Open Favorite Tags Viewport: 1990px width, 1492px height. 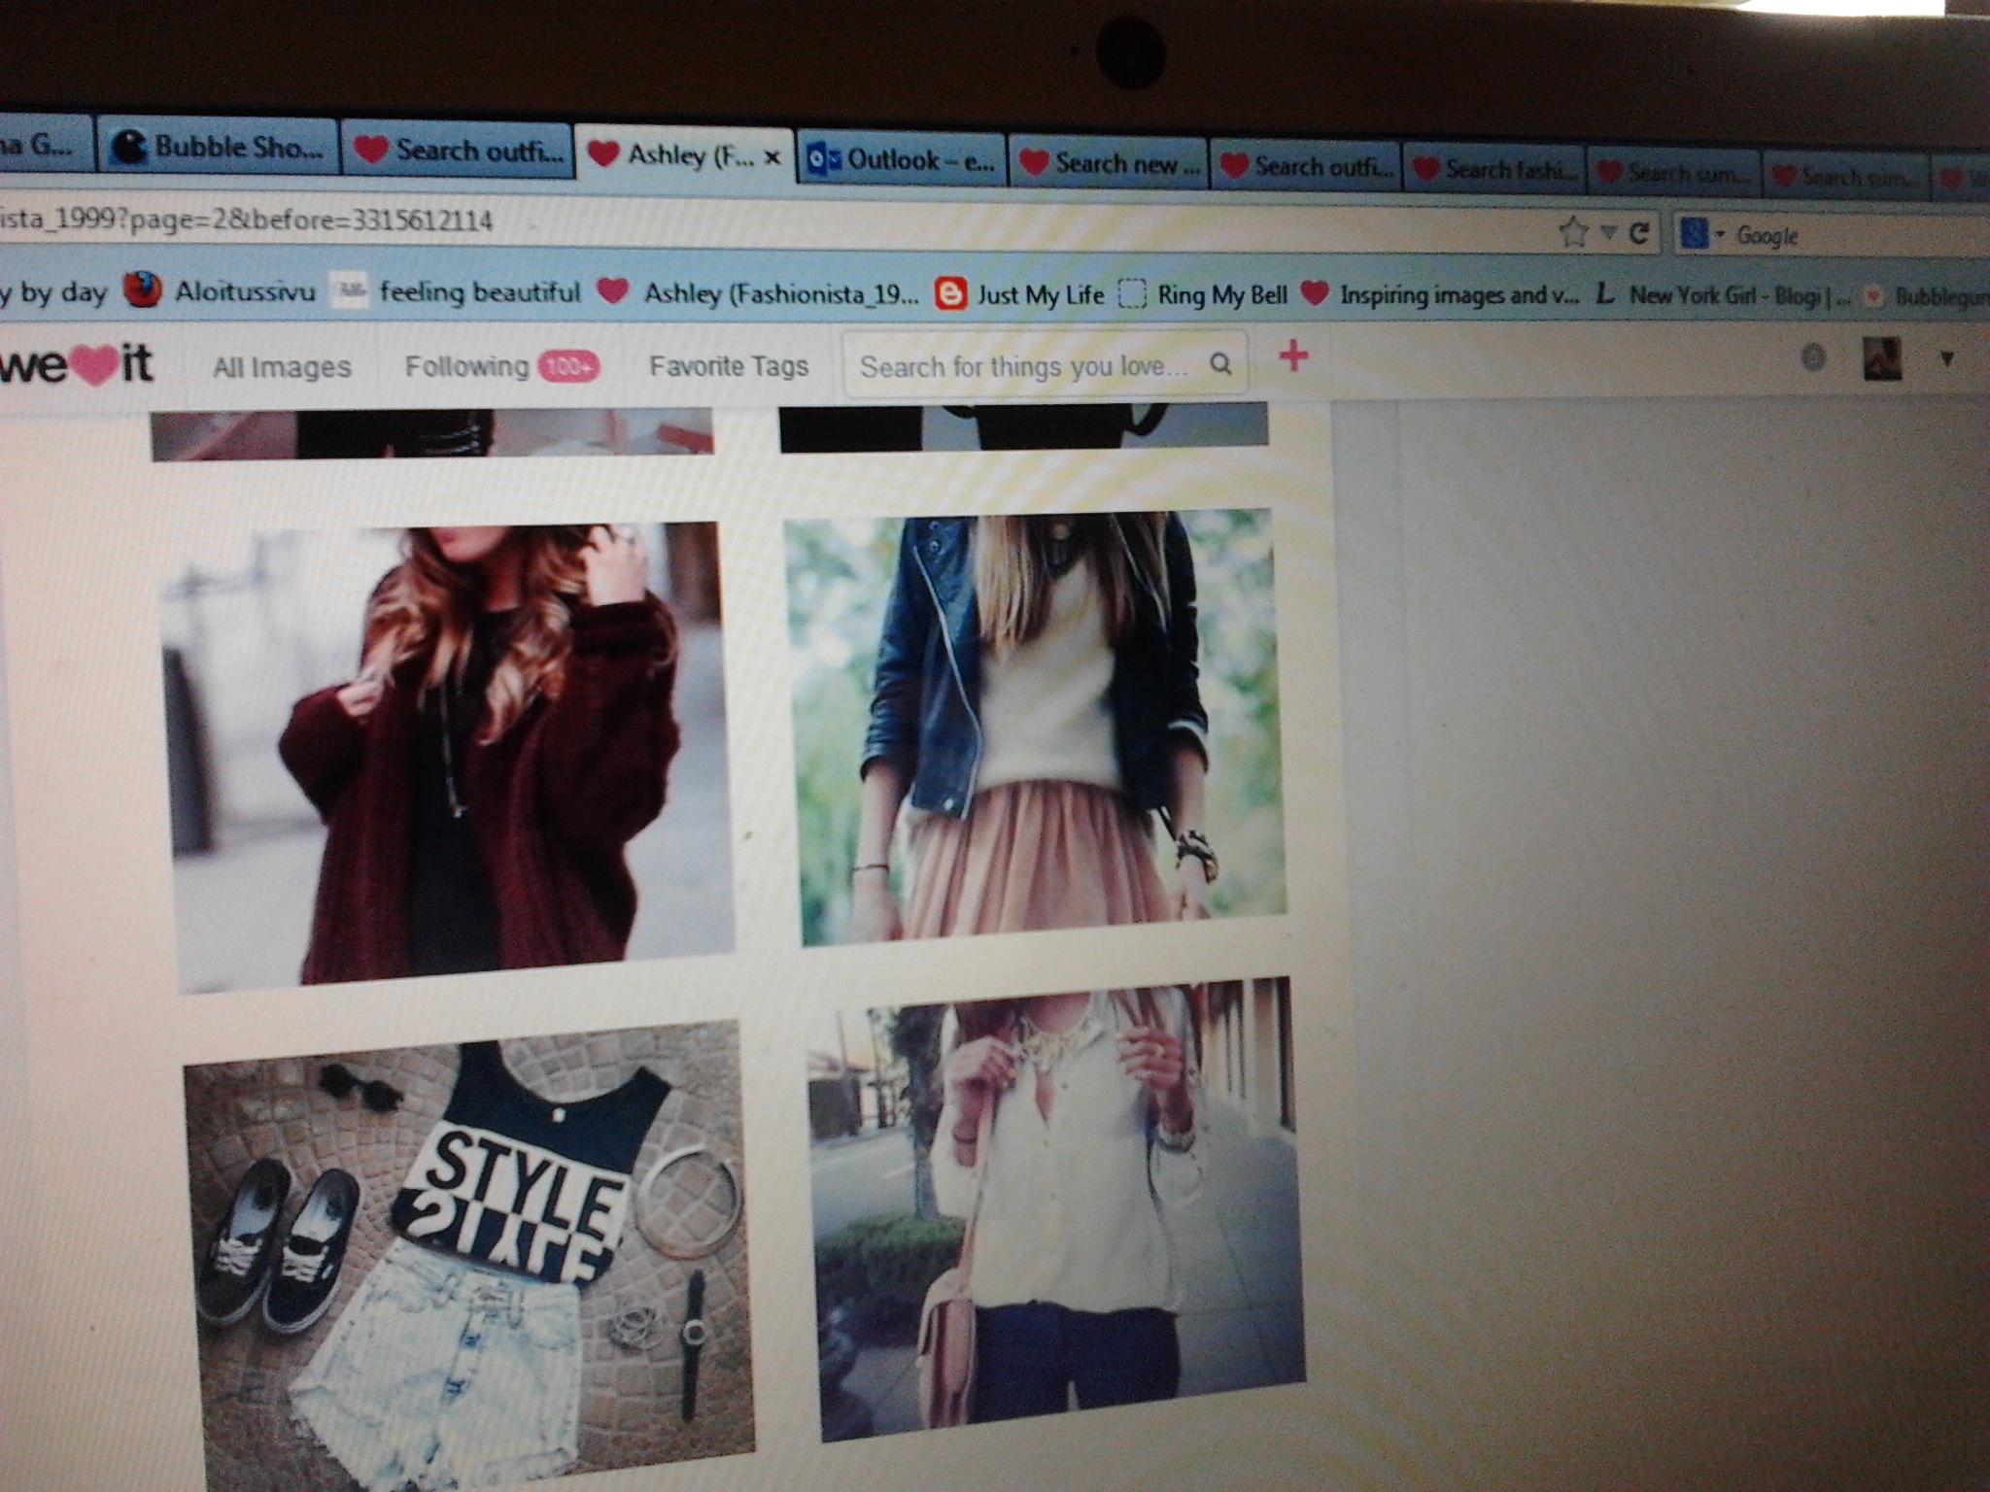coord(729,366)
